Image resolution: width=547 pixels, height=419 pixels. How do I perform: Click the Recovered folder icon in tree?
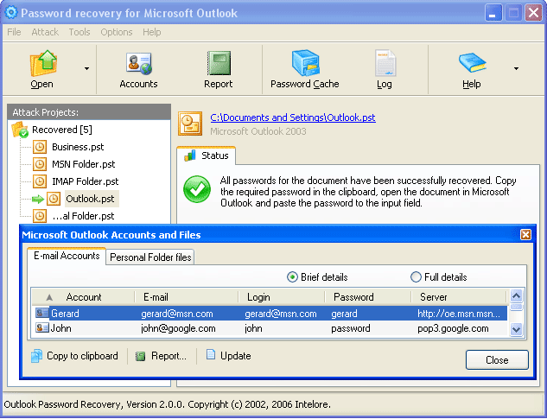pos(20,130)
